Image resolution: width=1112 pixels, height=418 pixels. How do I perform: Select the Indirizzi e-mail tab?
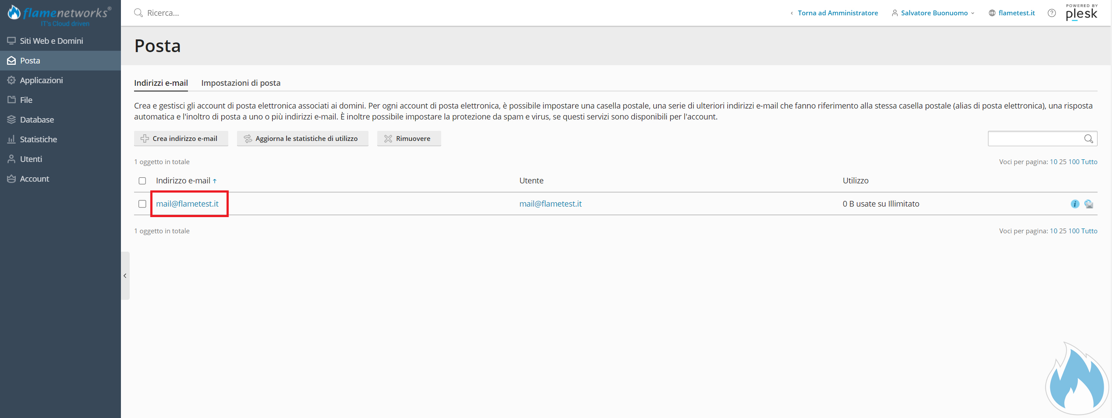pos(161,83)
